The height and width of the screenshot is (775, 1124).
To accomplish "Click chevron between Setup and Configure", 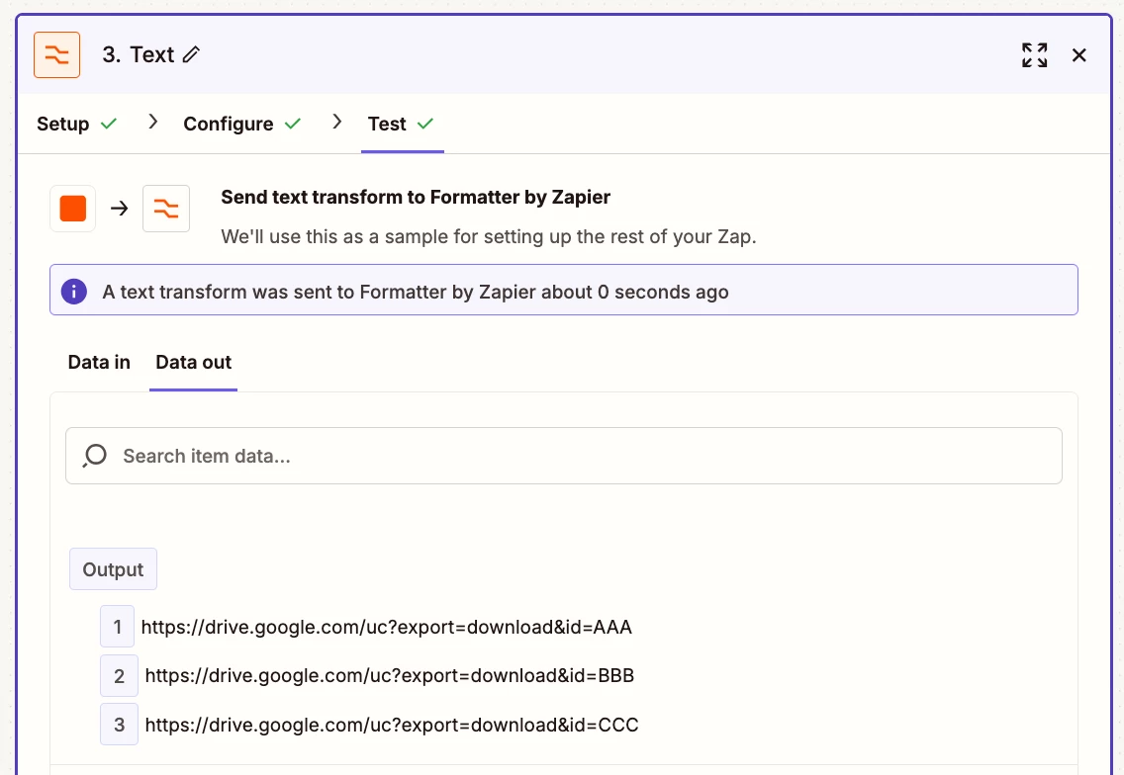I will coord(152,122).
